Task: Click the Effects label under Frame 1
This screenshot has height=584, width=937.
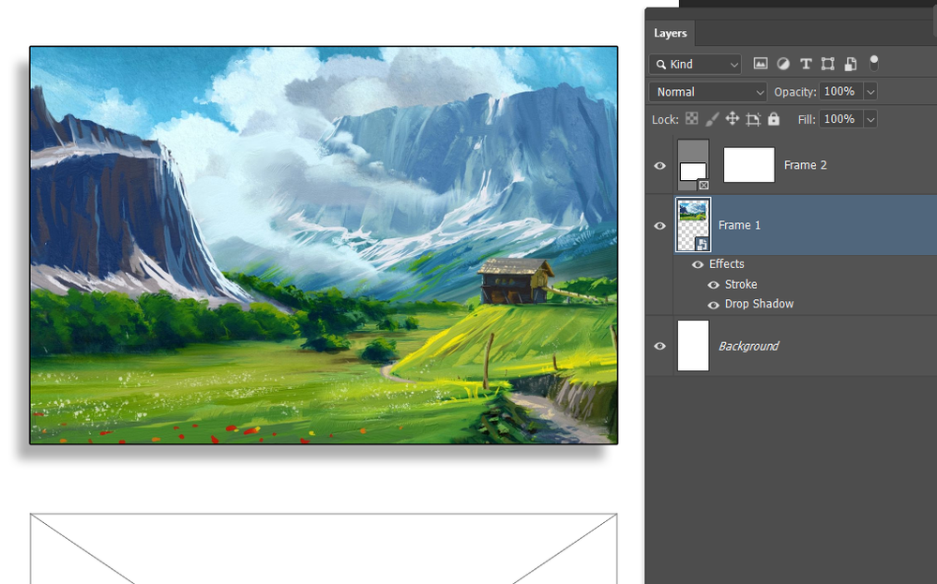Action: click(727, 264)
